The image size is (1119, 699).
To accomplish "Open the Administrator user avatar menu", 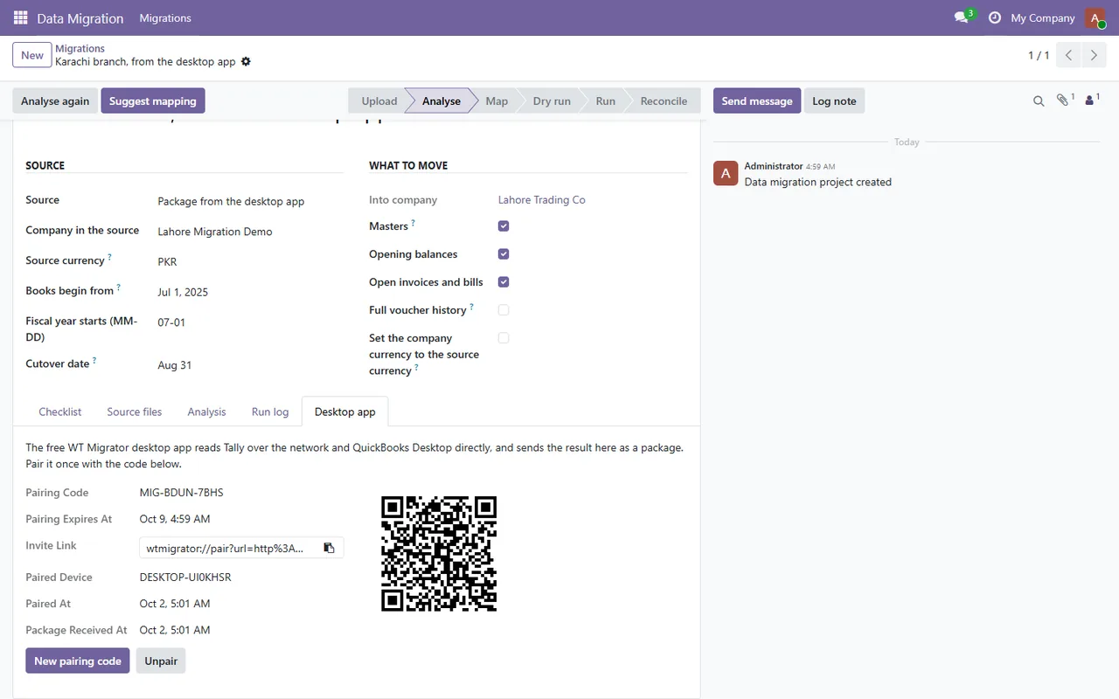I will tap(1095, 17).
